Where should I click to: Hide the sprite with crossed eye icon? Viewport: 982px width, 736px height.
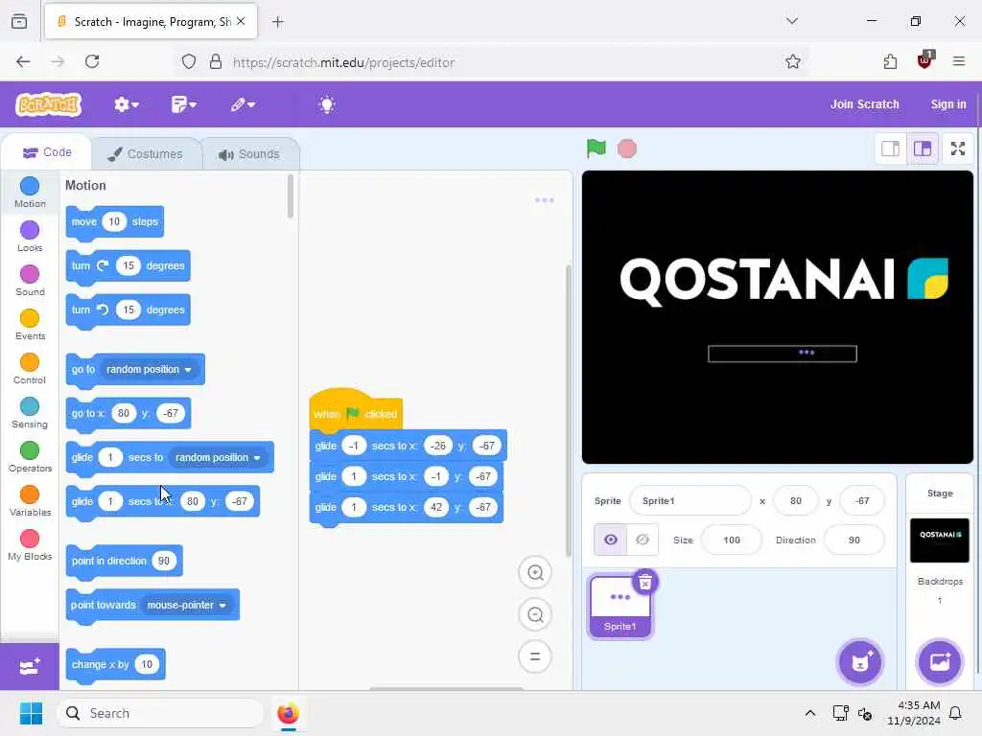pos(643,540)
